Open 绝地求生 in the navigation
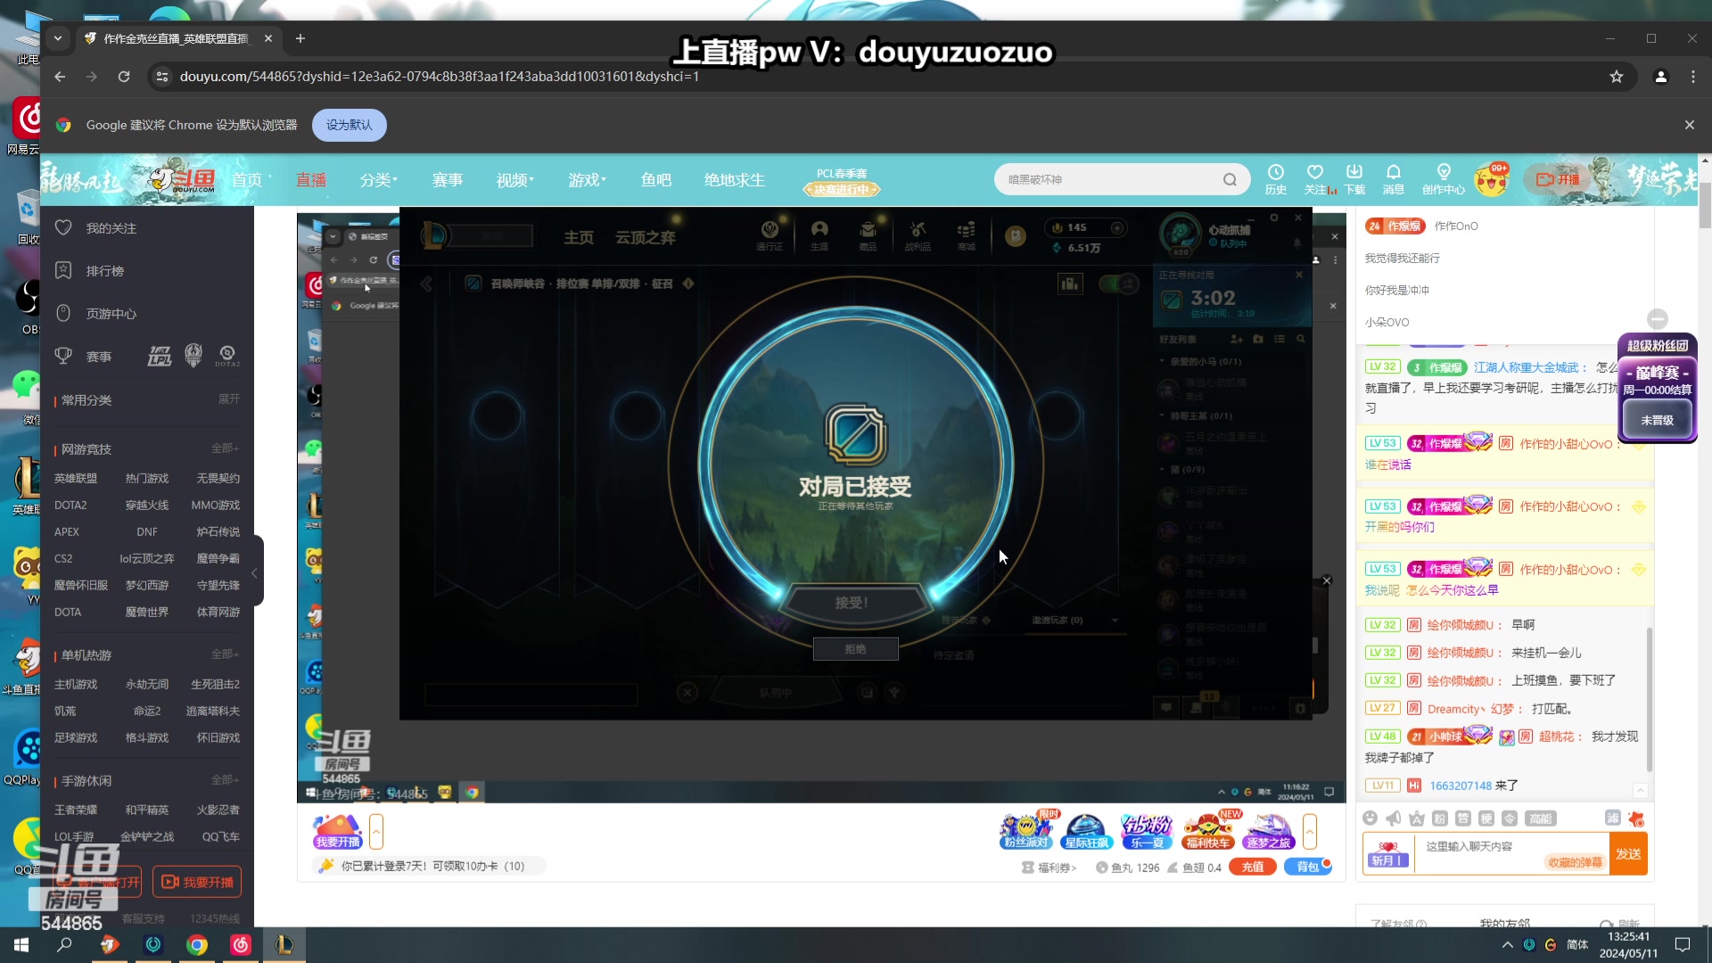1712x963 pixels. 734,179
